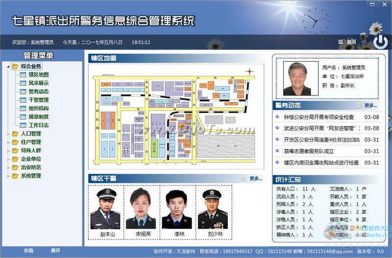The image size is (392, 258).
Task: Go to 首页 home page
Action: click(351, 42)
